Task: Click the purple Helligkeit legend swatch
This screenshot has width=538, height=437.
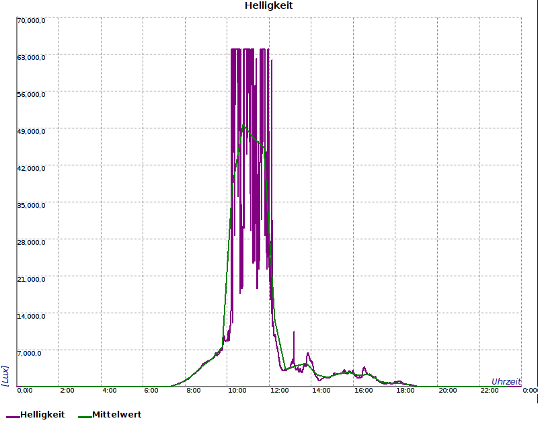Action: (13, 417)
